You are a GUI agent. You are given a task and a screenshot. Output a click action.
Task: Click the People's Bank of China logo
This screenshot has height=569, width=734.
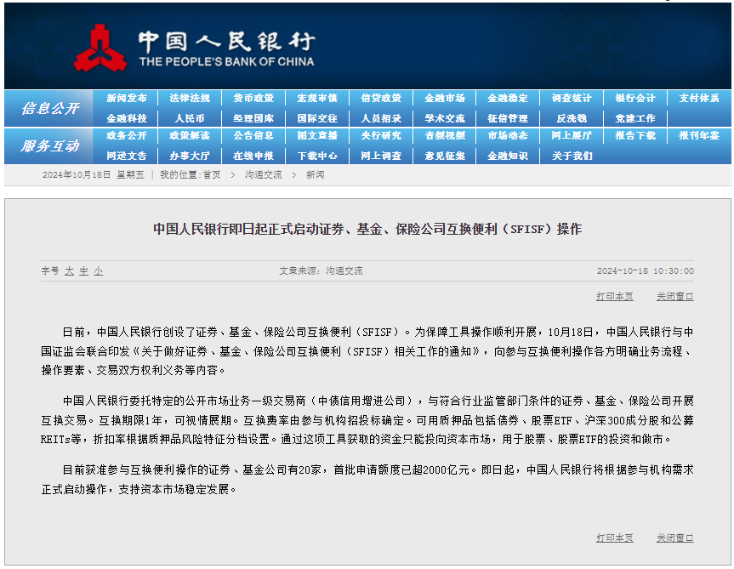coord(194,48)
